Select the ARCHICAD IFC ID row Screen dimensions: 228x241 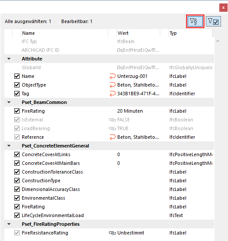(109, 50)
